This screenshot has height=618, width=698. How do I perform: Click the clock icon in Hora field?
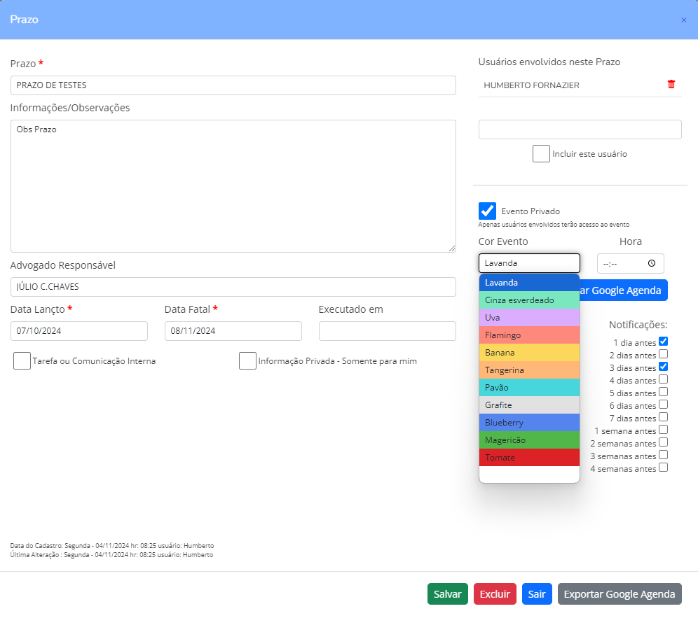[x=652, y=263]
